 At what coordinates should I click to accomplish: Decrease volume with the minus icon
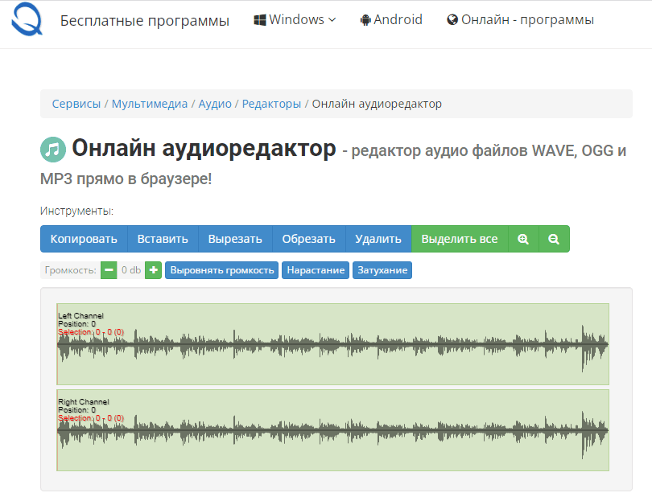[109, 270]
